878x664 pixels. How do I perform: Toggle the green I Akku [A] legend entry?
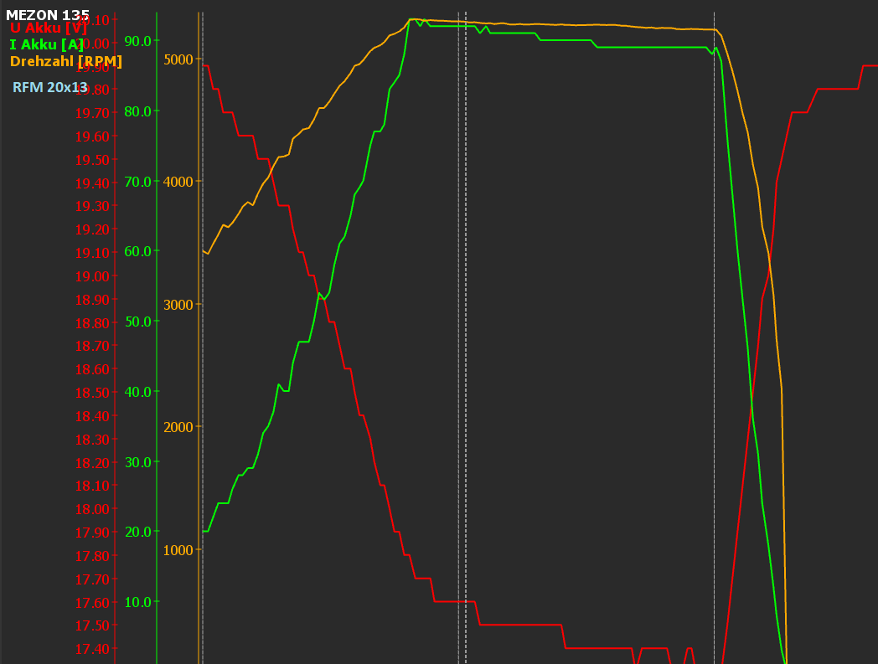(47, 45)
